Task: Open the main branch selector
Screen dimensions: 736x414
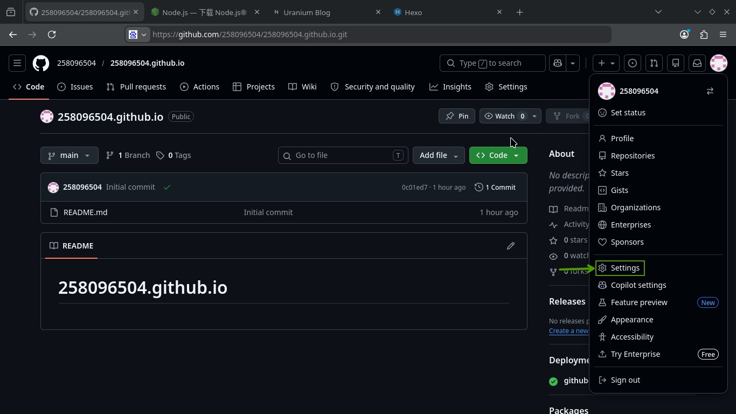Action: [69, 155]
